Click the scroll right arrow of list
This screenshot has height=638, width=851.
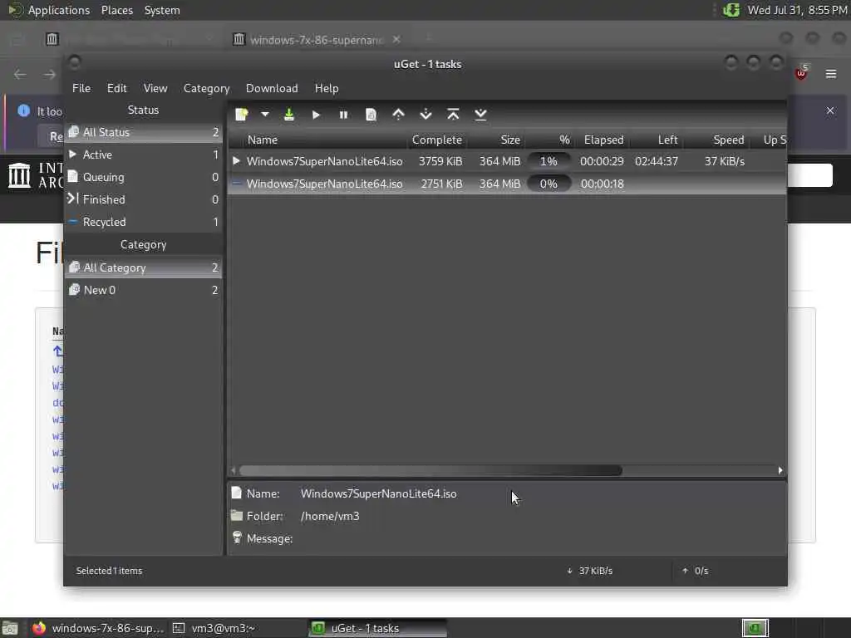[780, 470]
